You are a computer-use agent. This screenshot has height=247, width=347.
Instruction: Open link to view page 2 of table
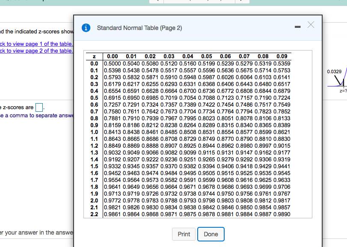[x=36, y=51]
